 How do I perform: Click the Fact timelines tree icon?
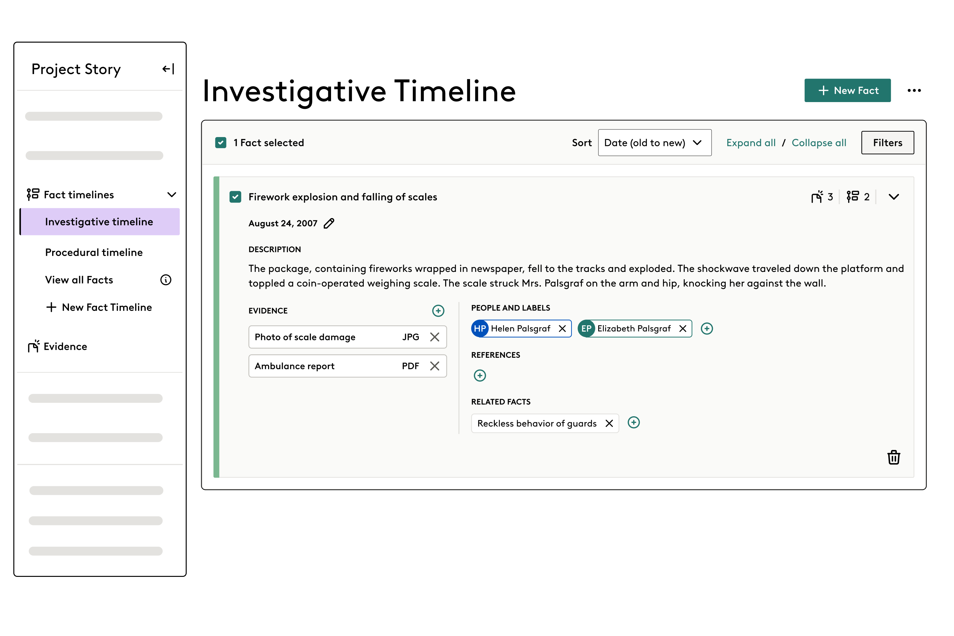pyautogui.click(x=33, y=195)
